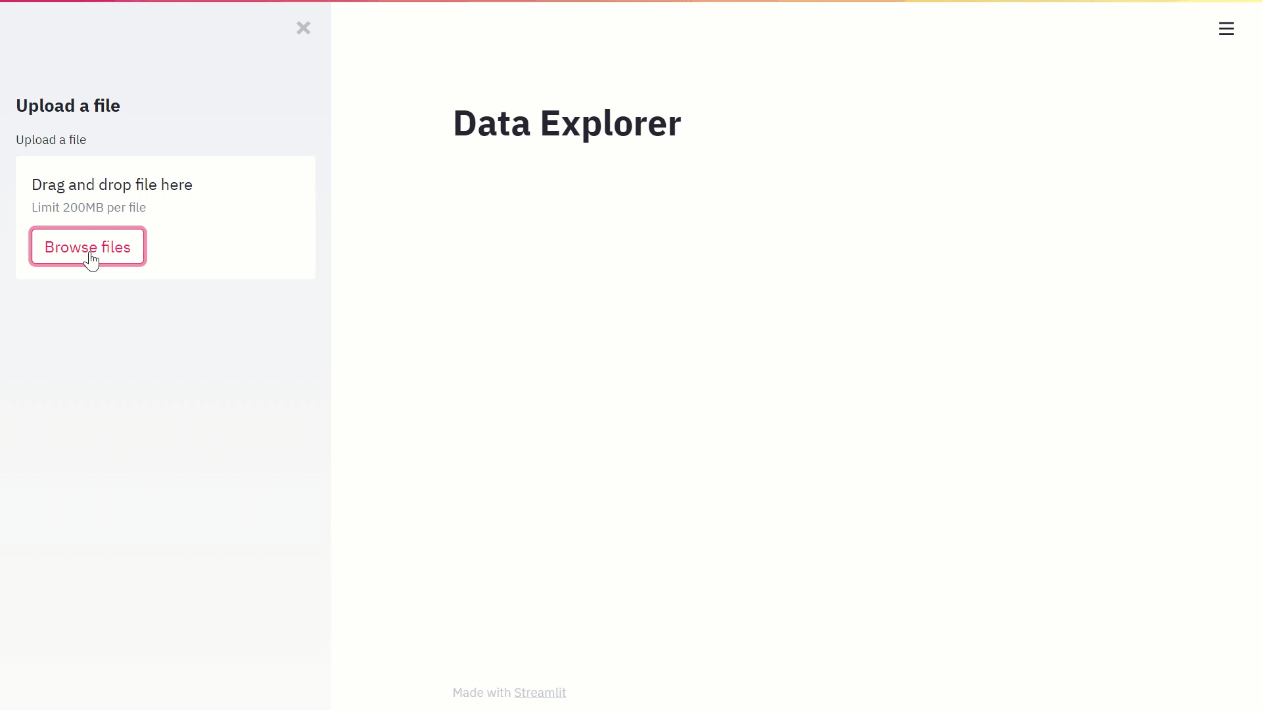Click the Upload a file sidebar heading
This screenshot has height=710, width=1262.
pyautogui.click(x=68, y=106)
